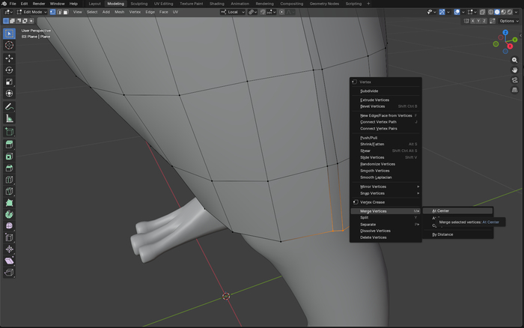Open the Local transform orientation dropdown
This screenshot has height=328, width=524.
233,12
